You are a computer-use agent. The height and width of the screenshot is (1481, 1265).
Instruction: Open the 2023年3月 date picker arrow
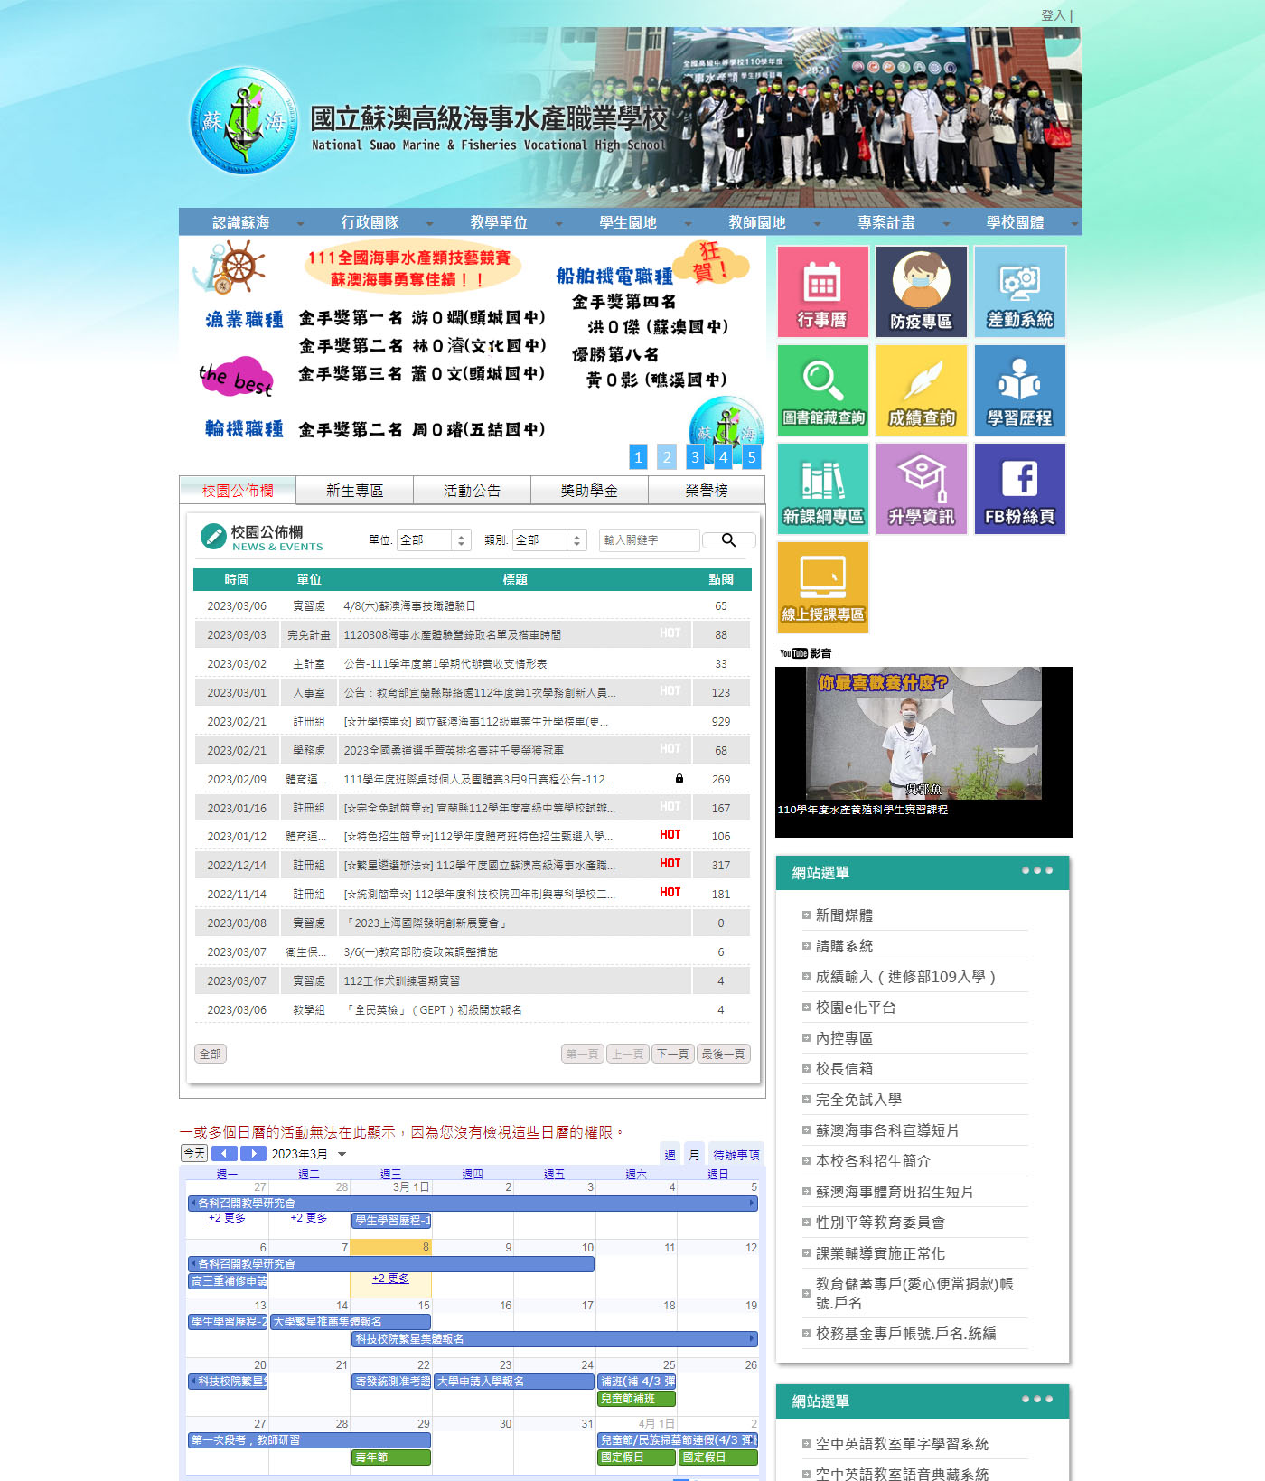[x=342, y=1154]
